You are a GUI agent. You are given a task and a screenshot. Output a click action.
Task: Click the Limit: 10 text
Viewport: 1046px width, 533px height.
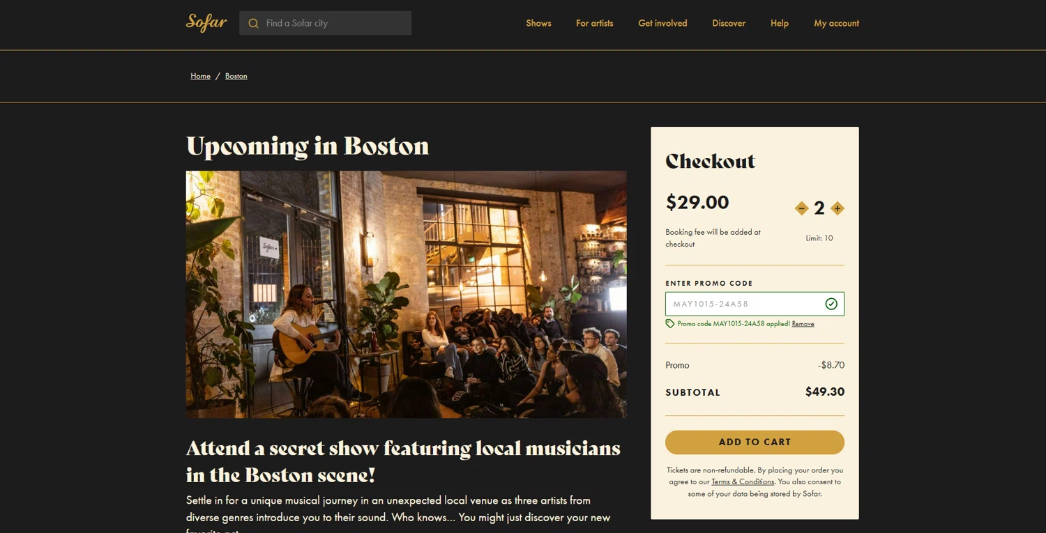tap(819, 238)
